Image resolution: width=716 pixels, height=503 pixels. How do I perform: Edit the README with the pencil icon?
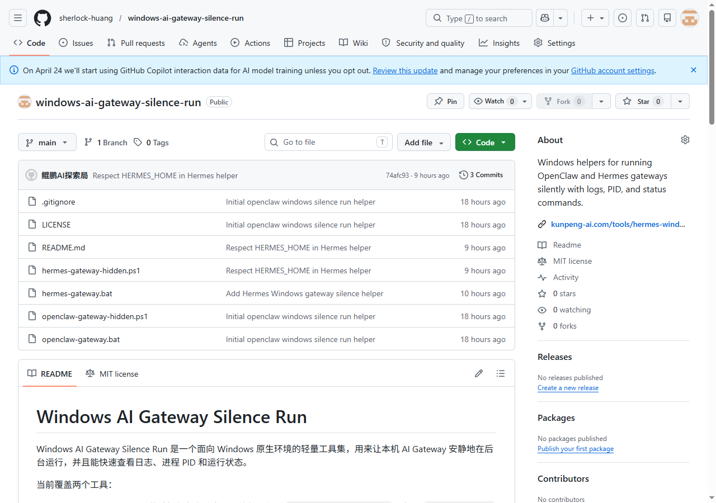479,373
